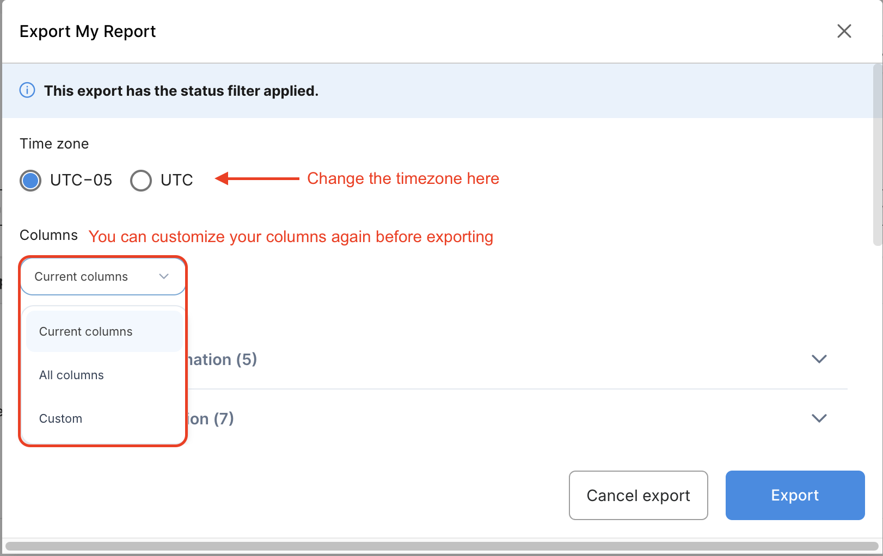Click the status filter applied banner message
Image resolution: width=883 pixels, height=556 pixels.
181,91
